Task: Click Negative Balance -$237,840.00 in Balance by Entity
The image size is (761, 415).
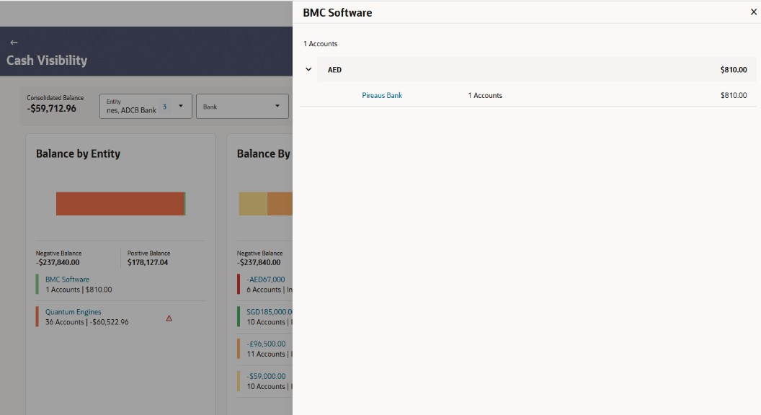Action: pyautogui.click(x=58, y=262)
